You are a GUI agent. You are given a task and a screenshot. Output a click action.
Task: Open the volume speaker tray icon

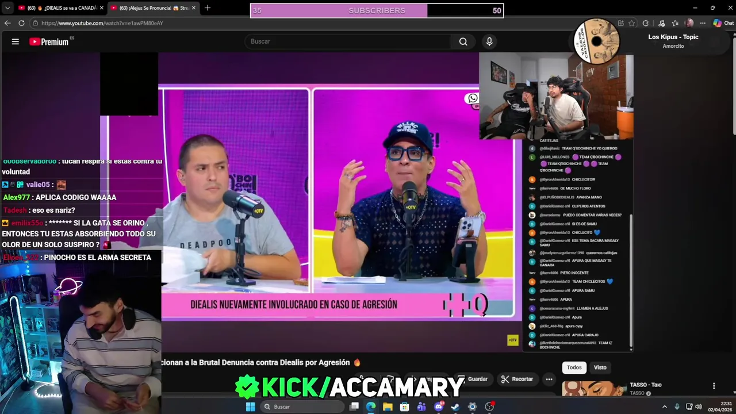[699, 407]
